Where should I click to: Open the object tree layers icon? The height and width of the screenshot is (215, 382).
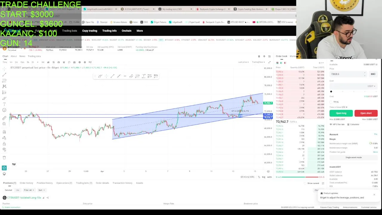[x=4, y=174]
